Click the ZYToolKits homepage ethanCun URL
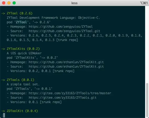Screen dimensions: 149x118 tap(66, 62)
